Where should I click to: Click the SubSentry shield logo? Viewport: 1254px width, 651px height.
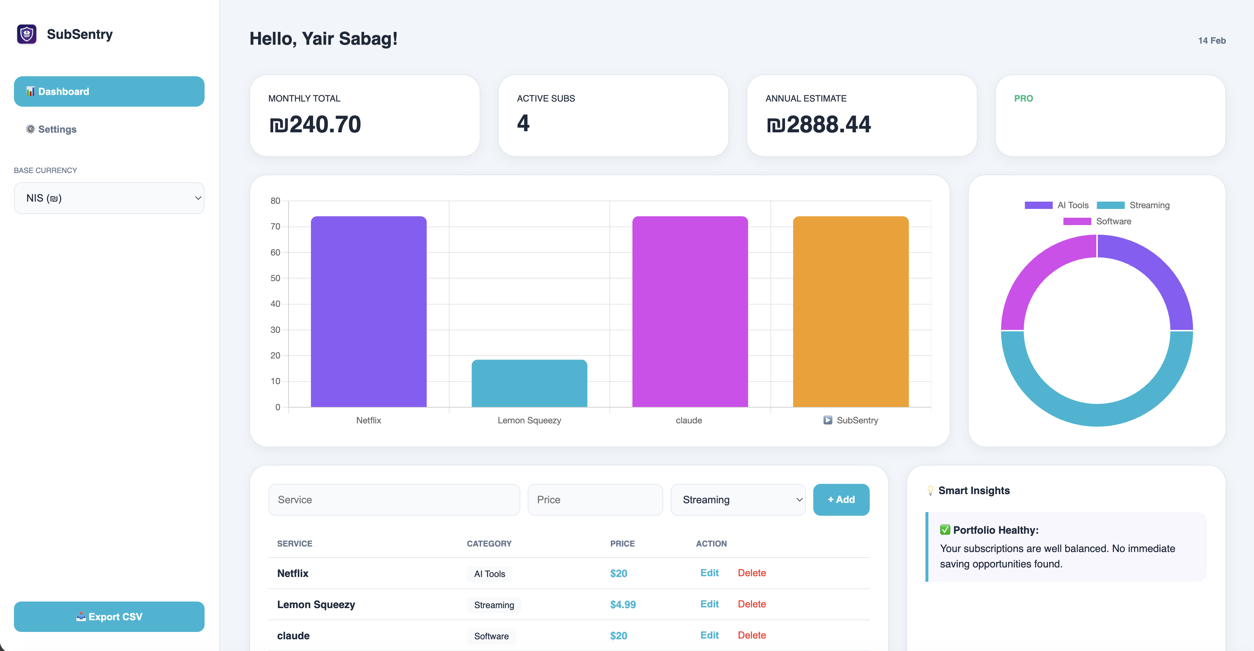[x=26, y=34]
